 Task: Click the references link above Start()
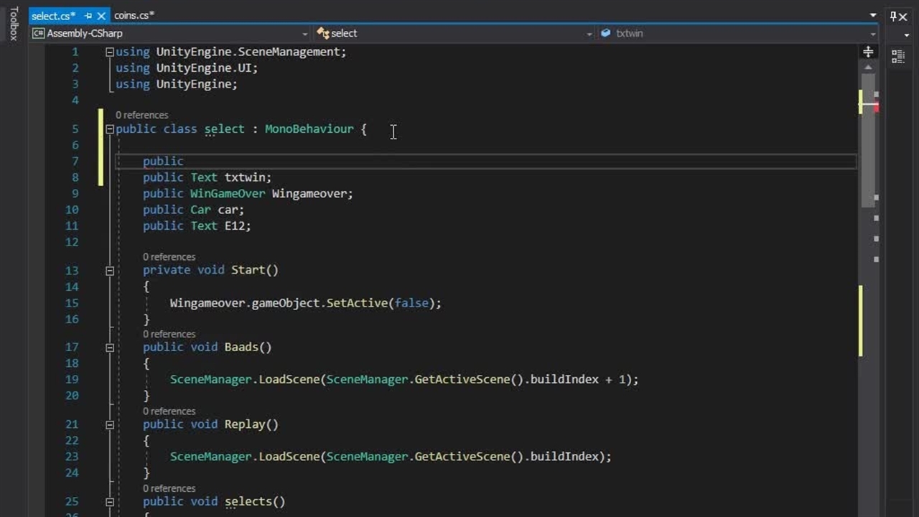tap(169, 257)
